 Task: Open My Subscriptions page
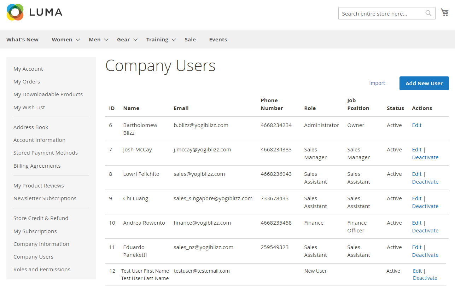[35, 231]
